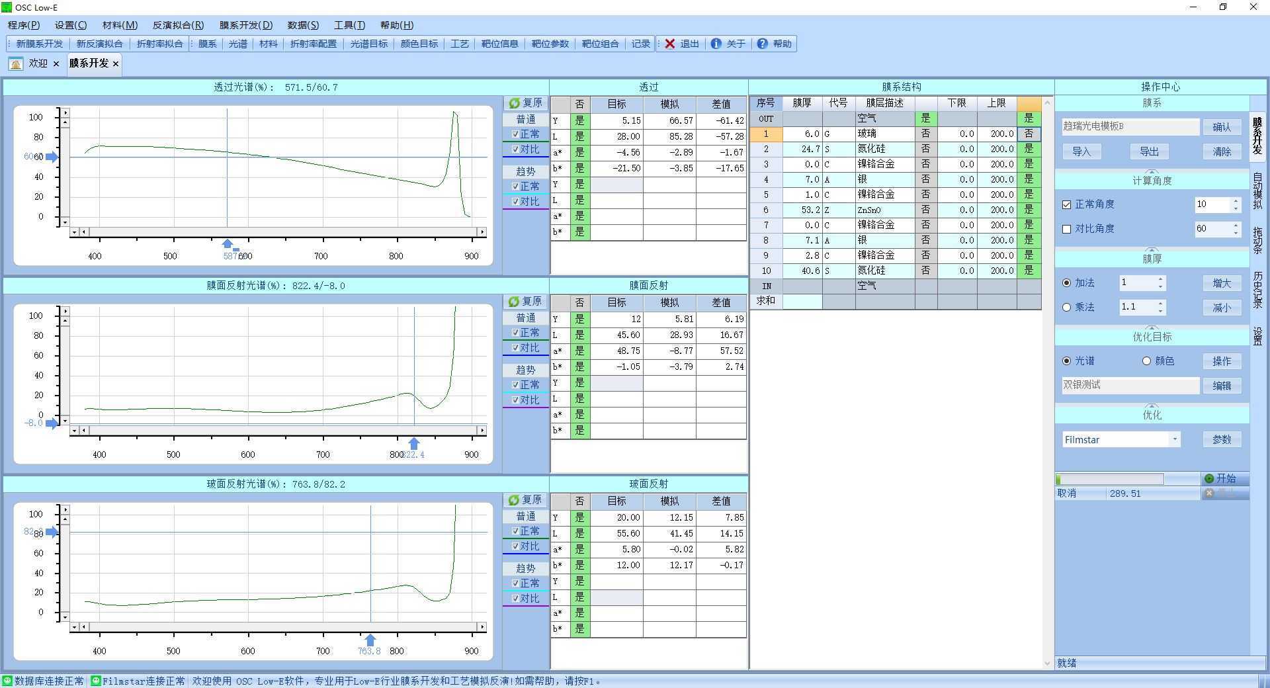Toggle 正常 checkbox under 普通 in transmission panel
Viewport: 1270px width, 688px height.
pyautogui.click(x=515, y=134)
